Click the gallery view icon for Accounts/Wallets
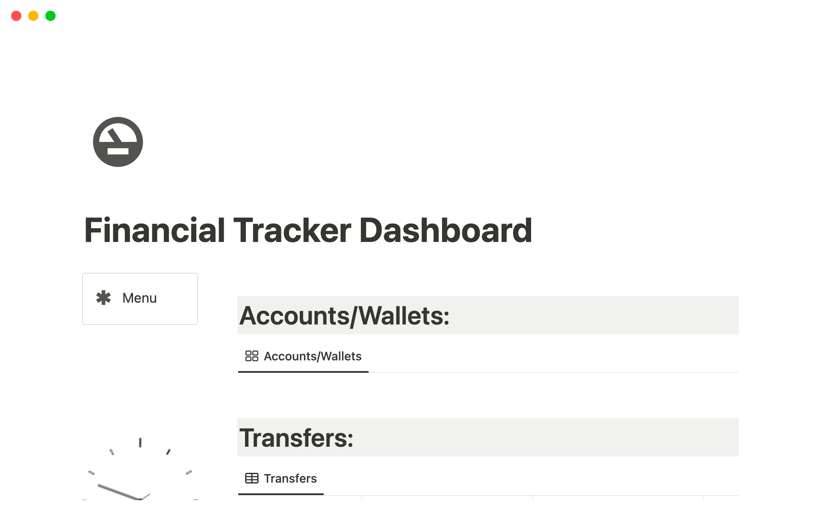 coord(252,356)
